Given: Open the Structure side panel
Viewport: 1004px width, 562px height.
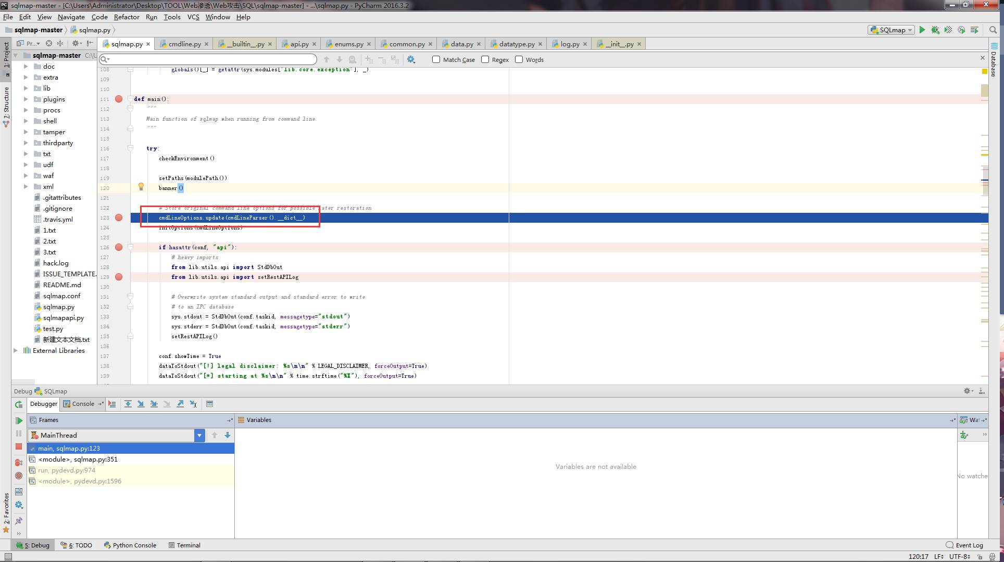Looking at the screenshot, I should (x=6, y=107).
